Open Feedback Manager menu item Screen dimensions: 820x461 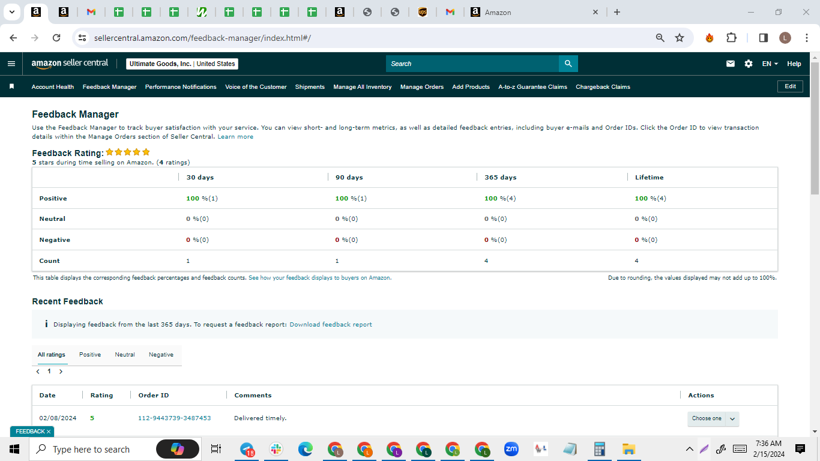click(x=110, y=87)
